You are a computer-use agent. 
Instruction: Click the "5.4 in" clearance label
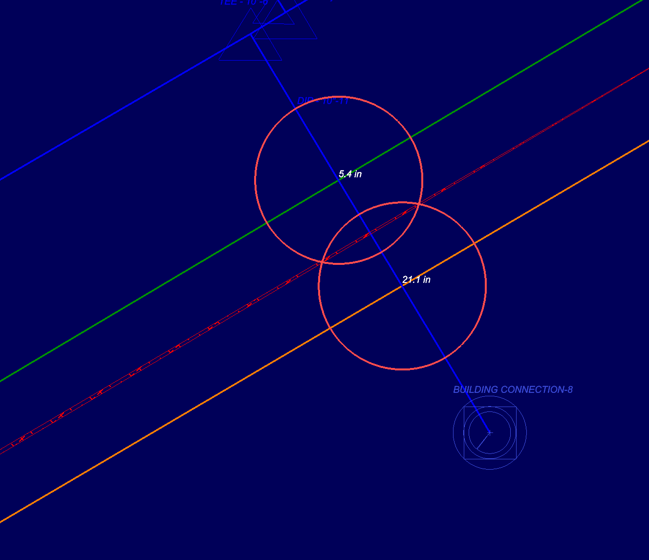pyautogui.click(x=350, y=174)
